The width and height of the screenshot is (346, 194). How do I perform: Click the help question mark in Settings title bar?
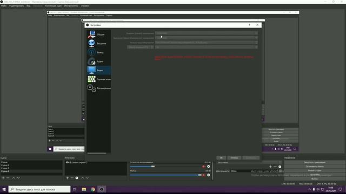click(249, 25)
